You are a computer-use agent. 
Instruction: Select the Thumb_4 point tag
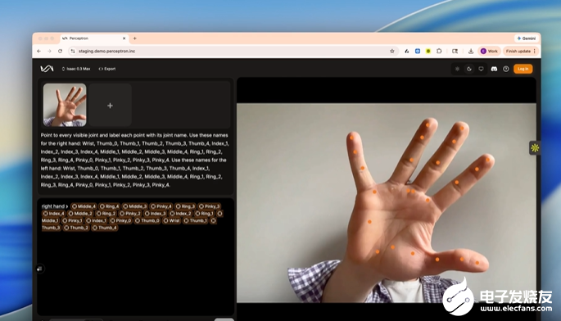(x=105, y=228)
